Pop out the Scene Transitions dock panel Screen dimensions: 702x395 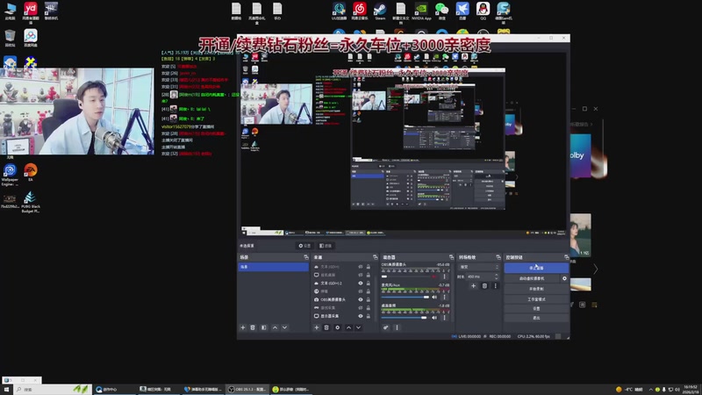tap(498, 257)
